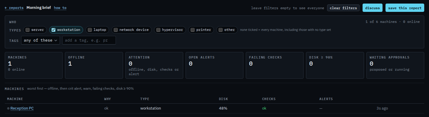Click the clear filters button
Viewport: 429px width, 117px height.
click(x=343, y=8)
